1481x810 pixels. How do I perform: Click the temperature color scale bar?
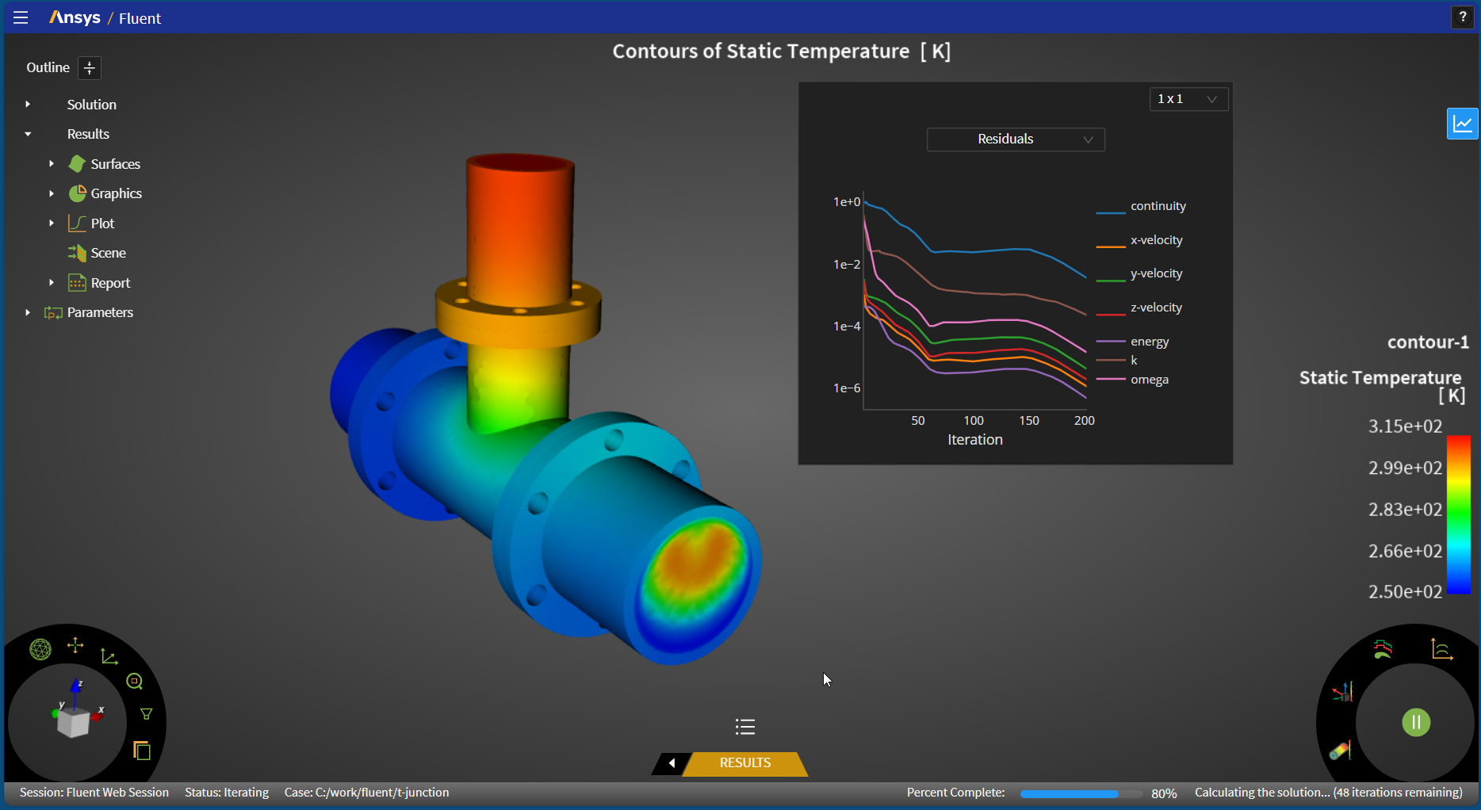[1458, 514]
